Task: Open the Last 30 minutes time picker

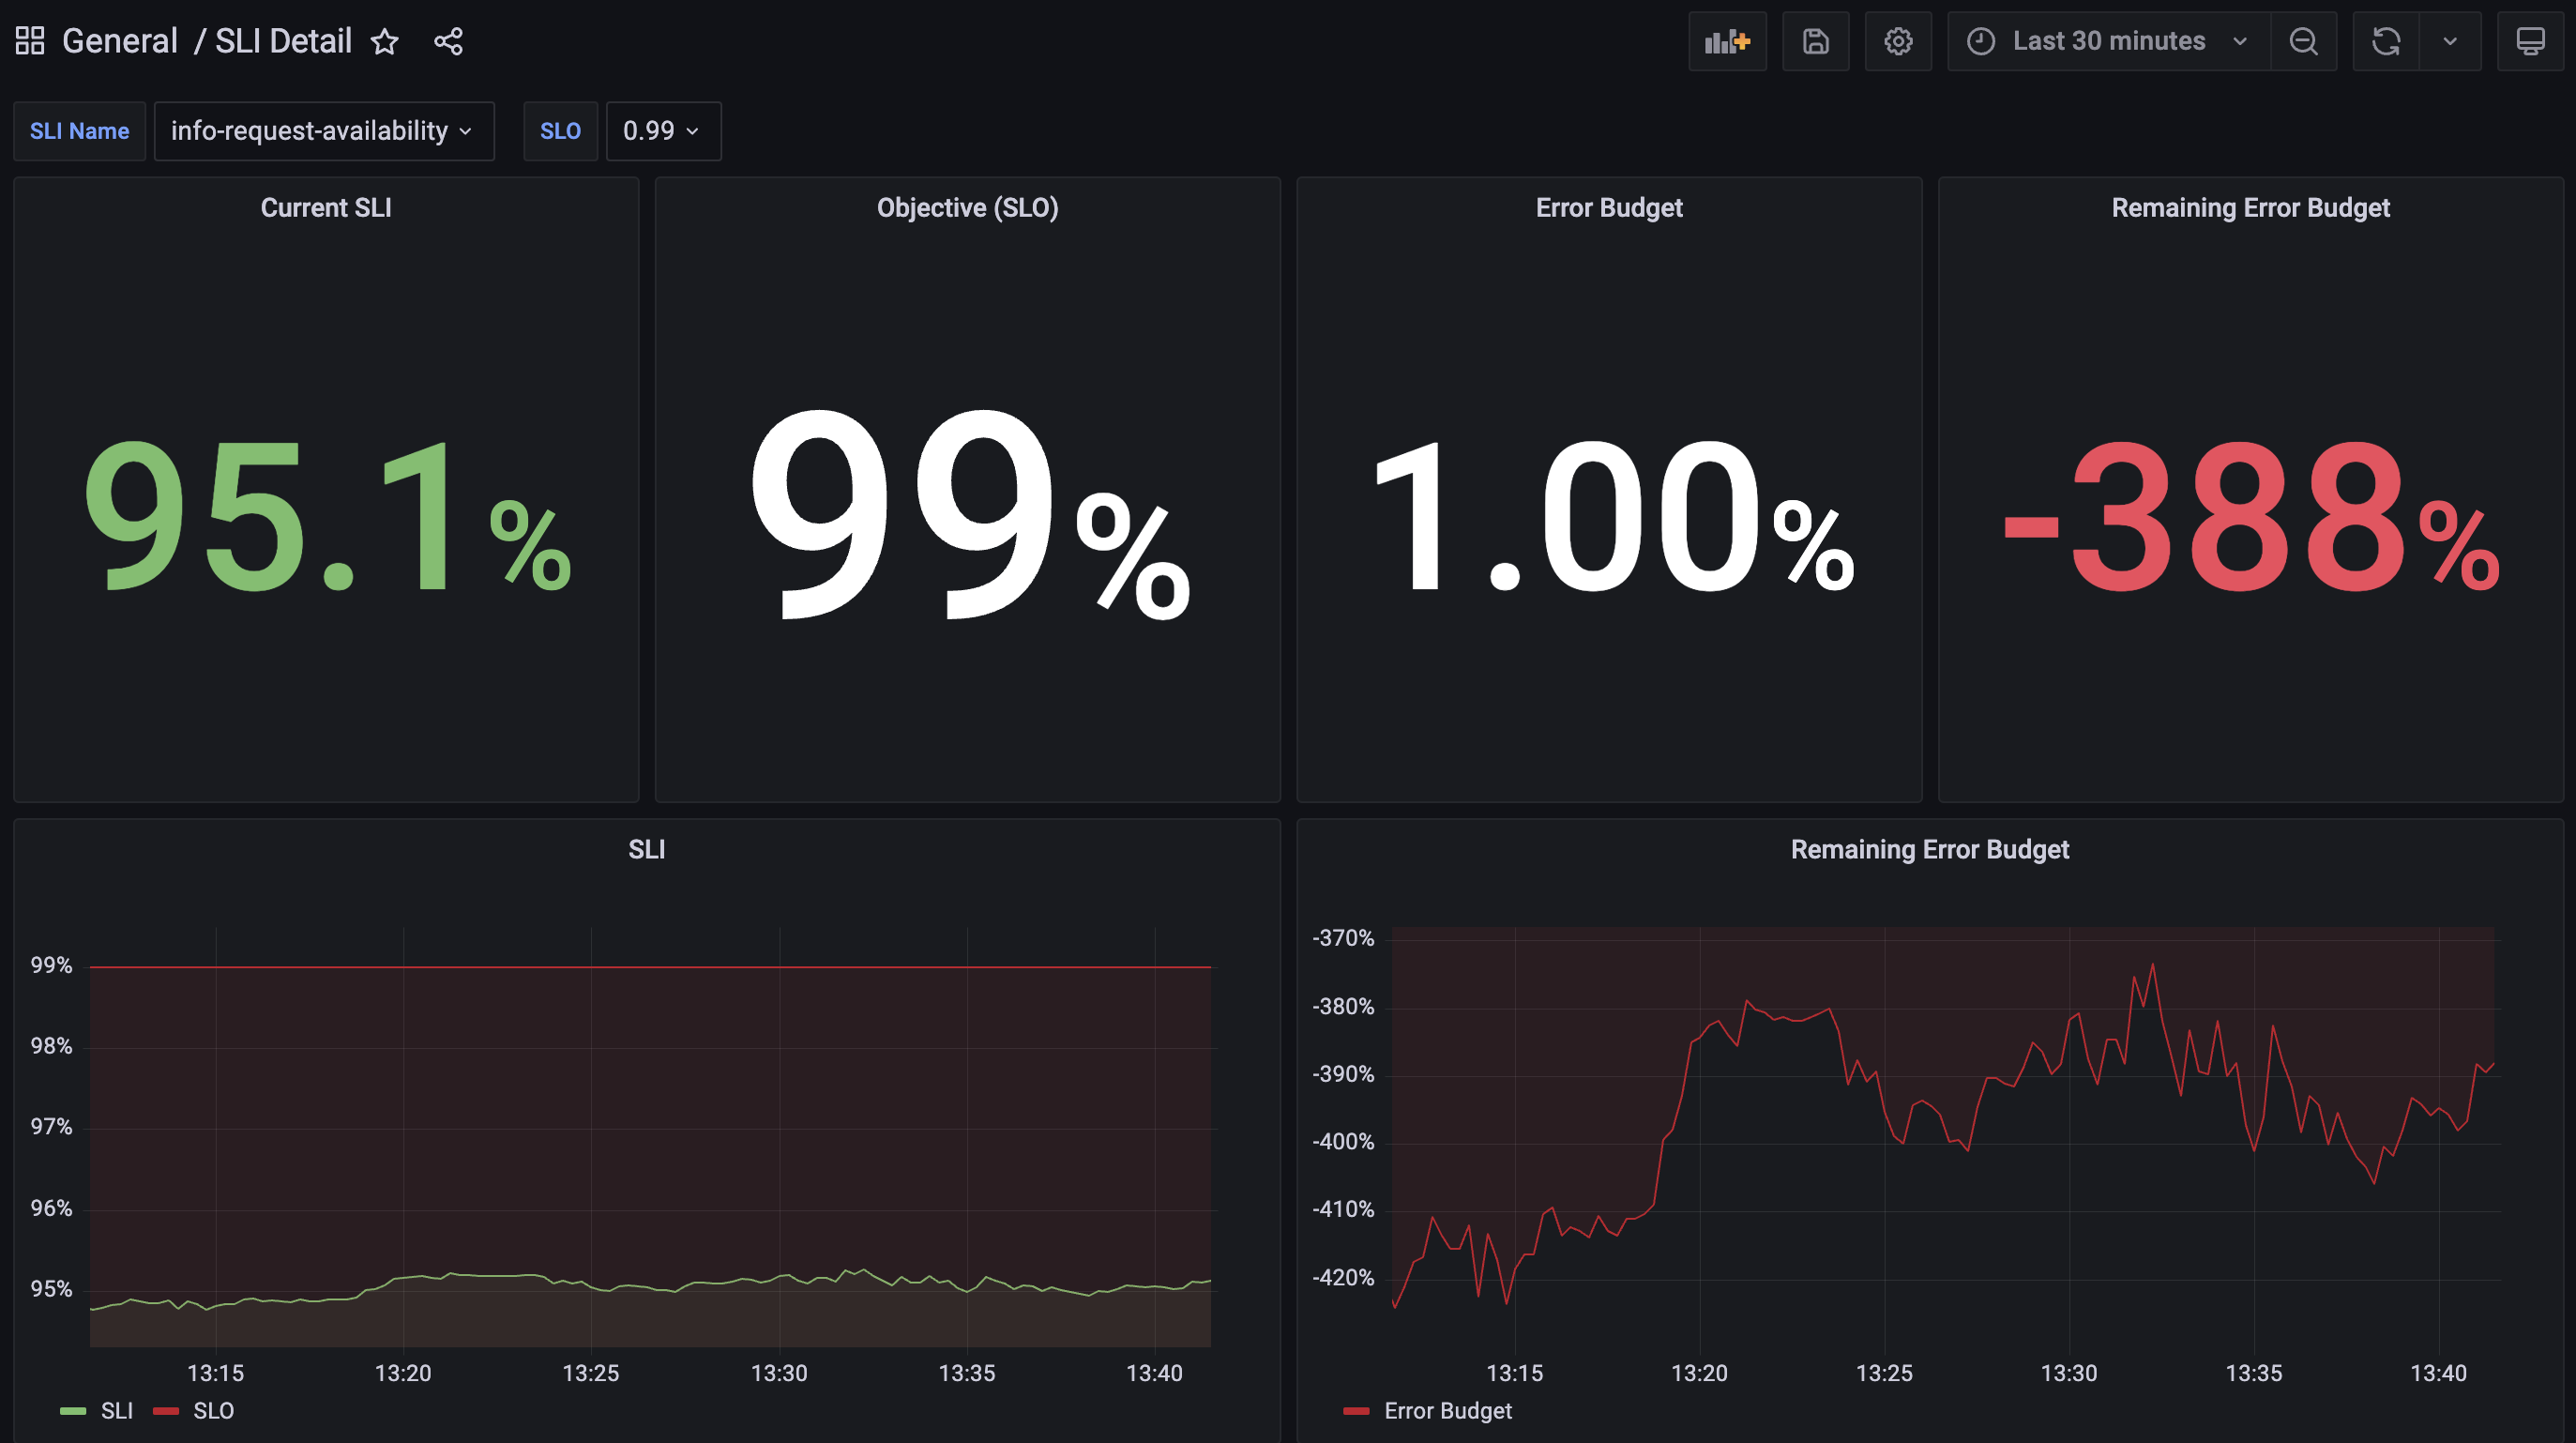Action: click(2108, 41)
